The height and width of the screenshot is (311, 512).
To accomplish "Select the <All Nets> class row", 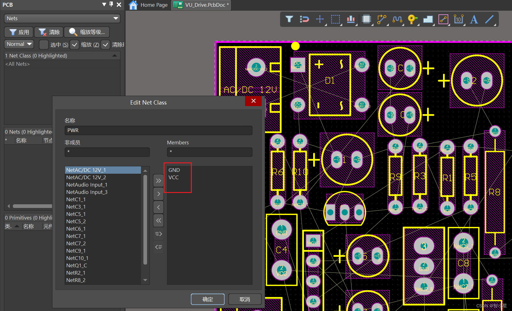I will coord(62,64).
